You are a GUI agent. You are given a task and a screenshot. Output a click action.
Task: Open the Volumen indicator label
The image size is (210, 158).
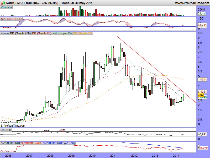coord(6,7)
